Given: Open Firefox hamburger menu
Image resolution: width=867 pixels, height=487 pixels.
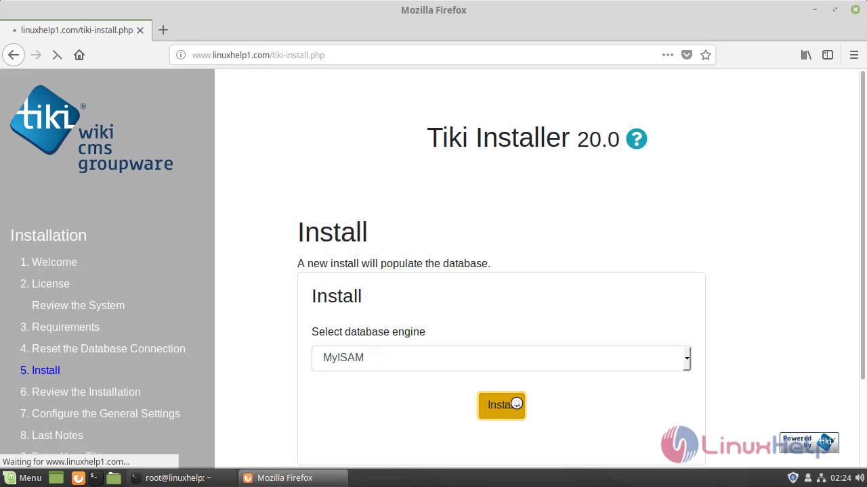Looking at the screenshot, I should 854,55.
